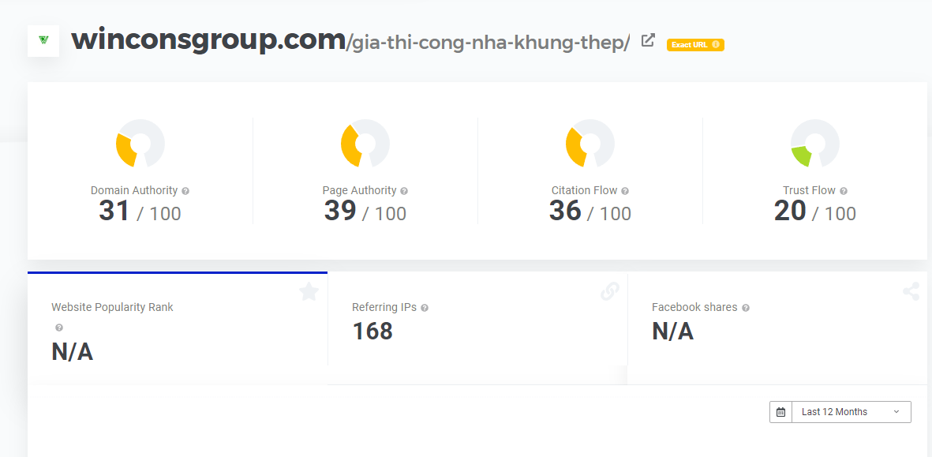Click the star icon in Popularity Rank card
The width and height of the screenshot is (932, 457).
309,291
